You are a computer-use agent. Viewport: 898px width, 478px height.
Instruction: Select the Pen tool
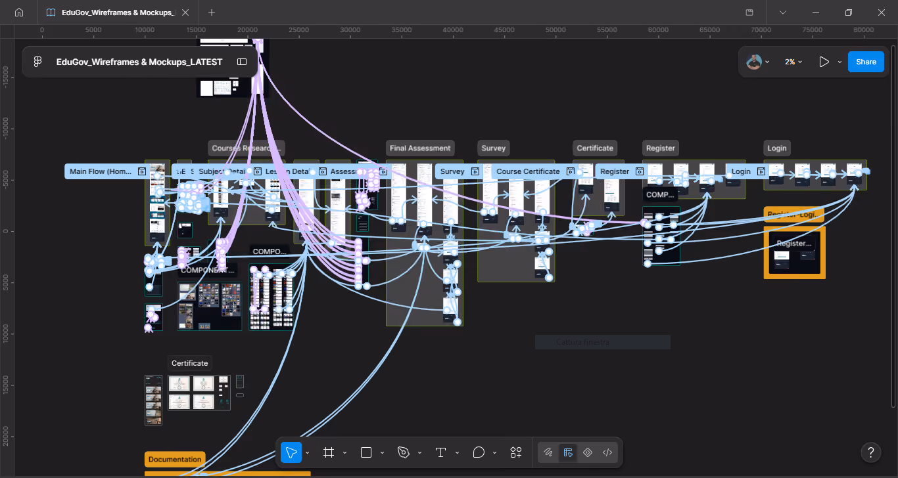404,452
